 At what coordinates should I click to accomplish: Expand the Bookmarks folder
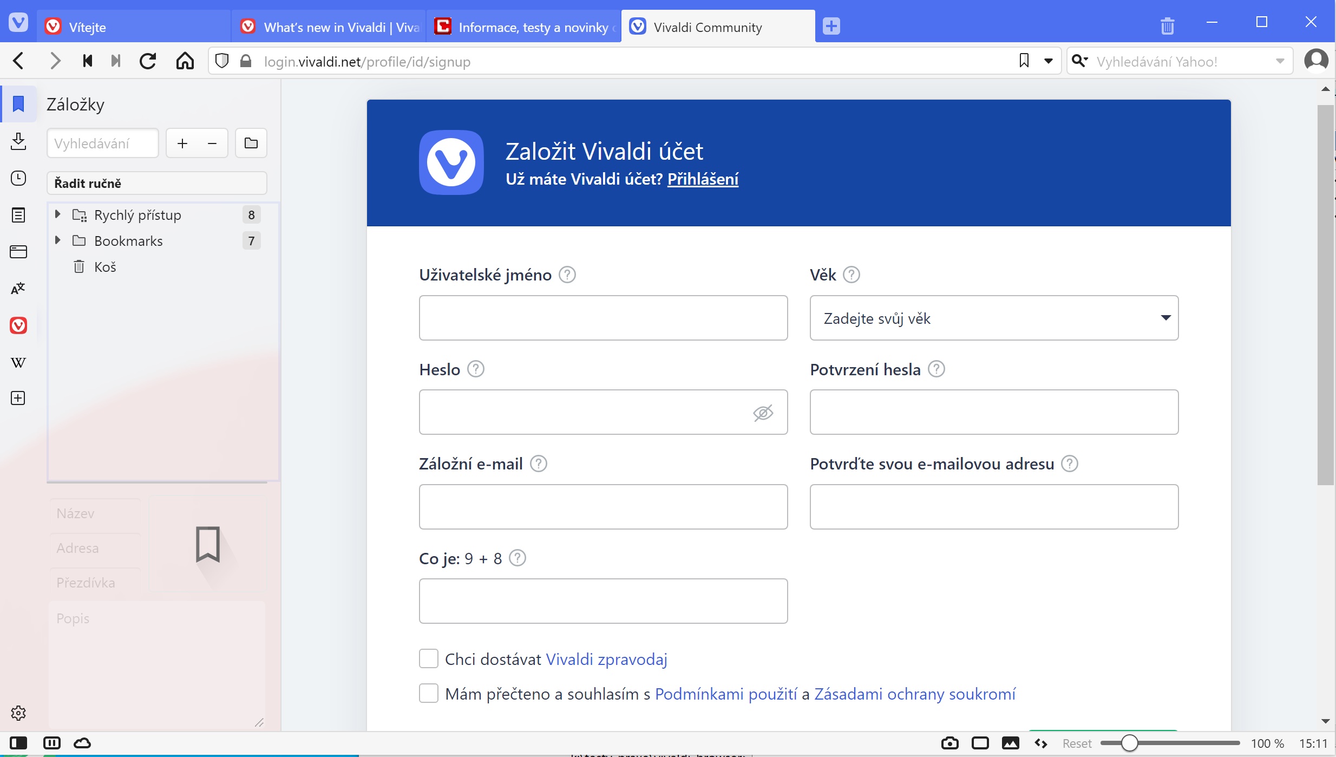(x=57, y=240)
